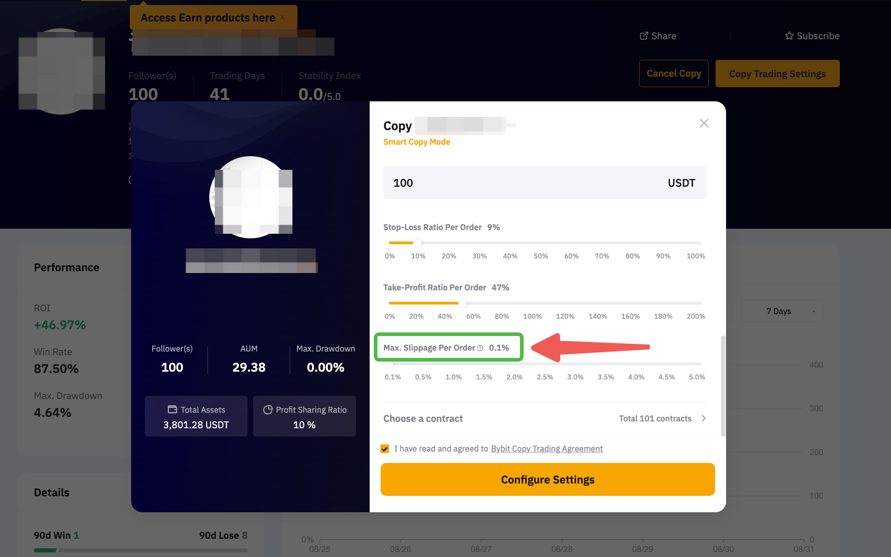This screenshot has height=557, width=891.
Task: Open Copy Trading Settings
Action: (777, 74)
